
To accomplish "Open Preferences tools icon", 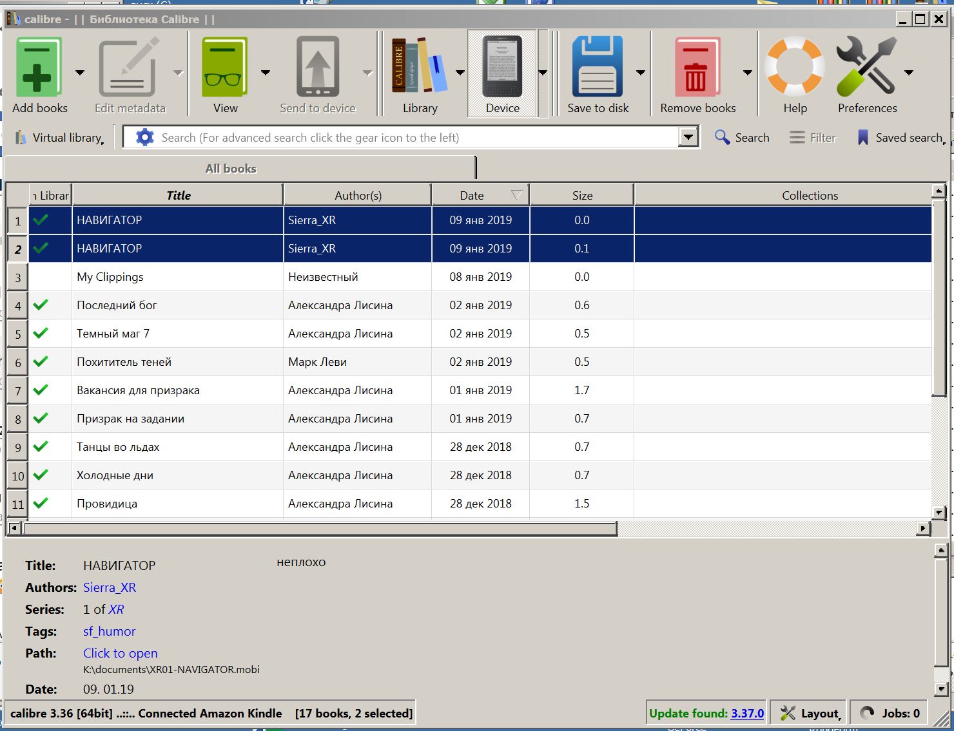I will [x=867, y=68].
